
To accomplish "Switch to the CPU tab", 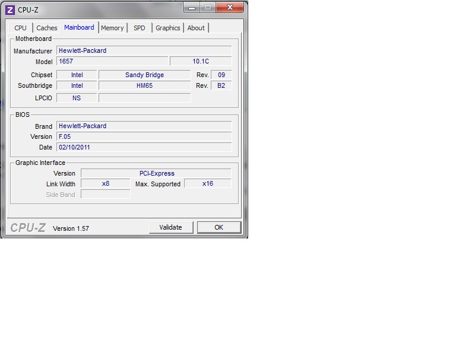I will coord(20,28).
